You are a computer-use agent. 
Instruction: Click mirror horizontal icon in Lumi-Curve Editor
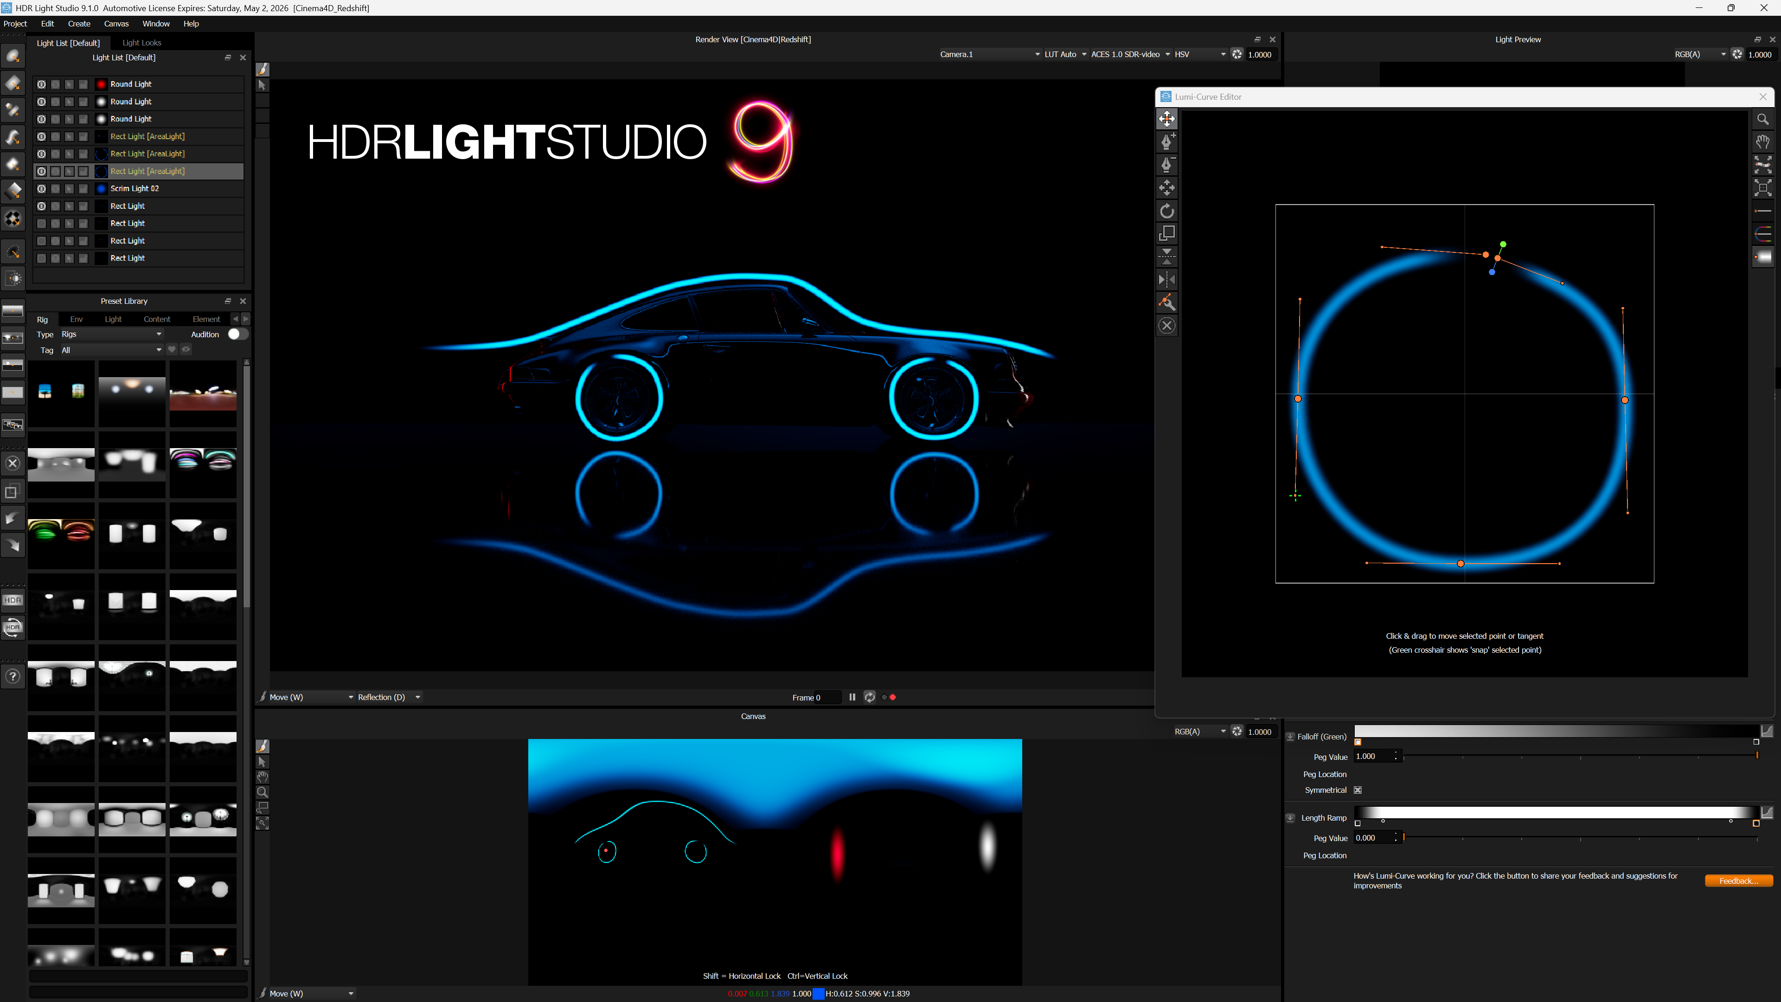click(1167, 279)
